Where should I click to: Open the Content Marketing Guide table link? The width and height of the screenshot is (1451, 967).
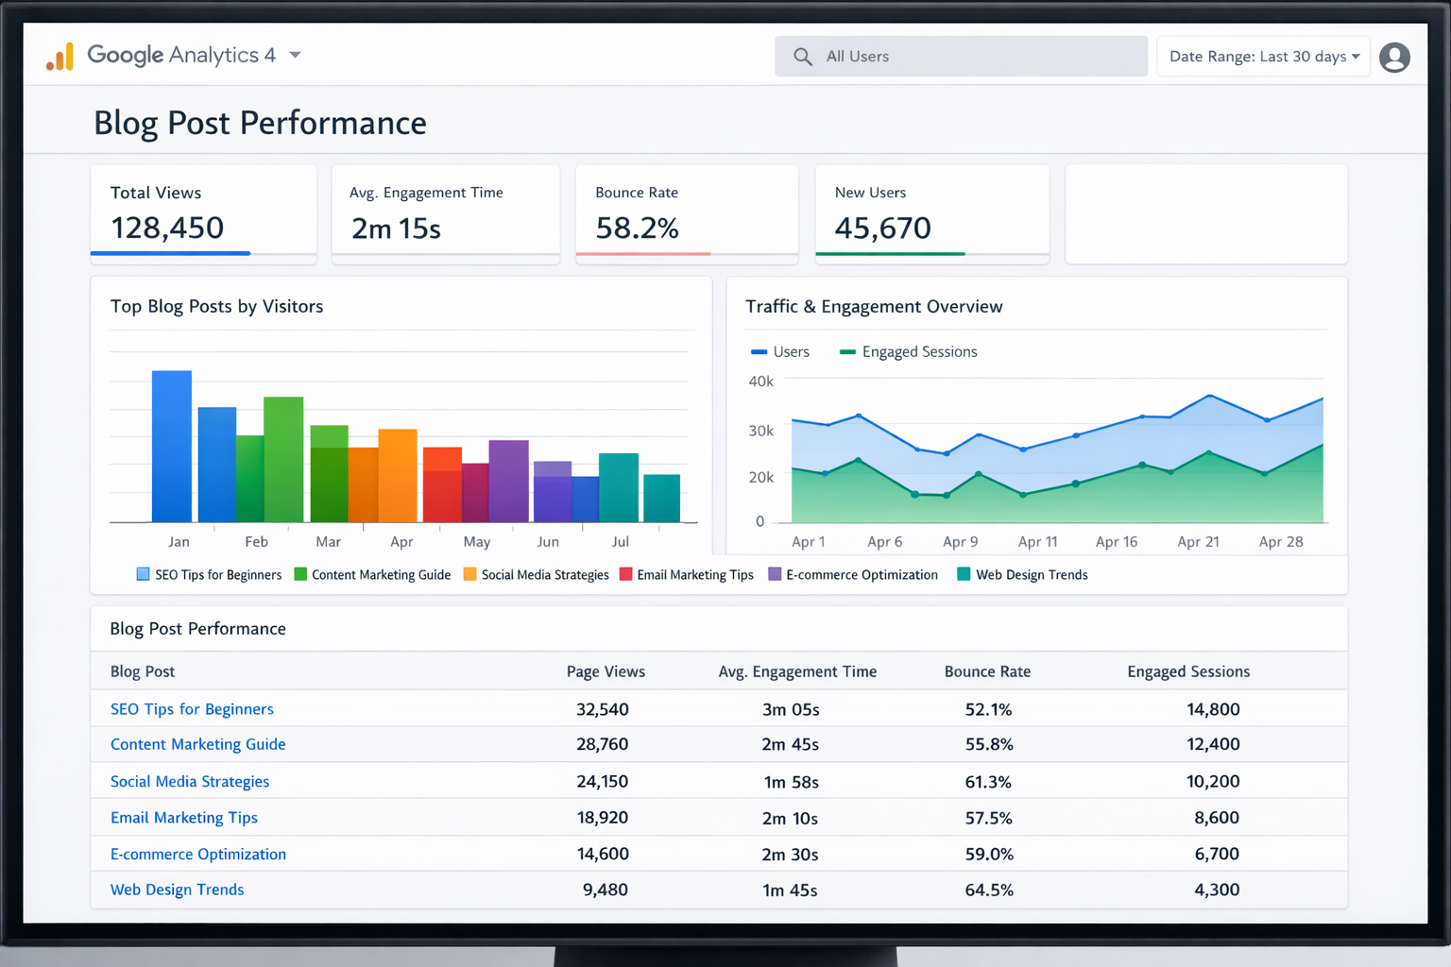tap(197, 744)
